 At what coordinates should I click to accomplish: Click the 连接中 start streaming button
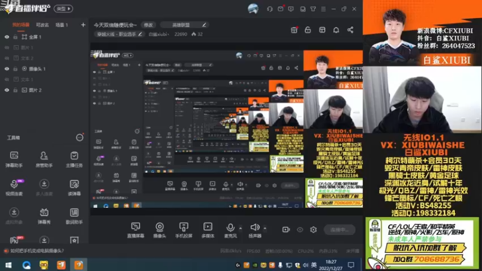pyautogui.click(x=340, y=229)
